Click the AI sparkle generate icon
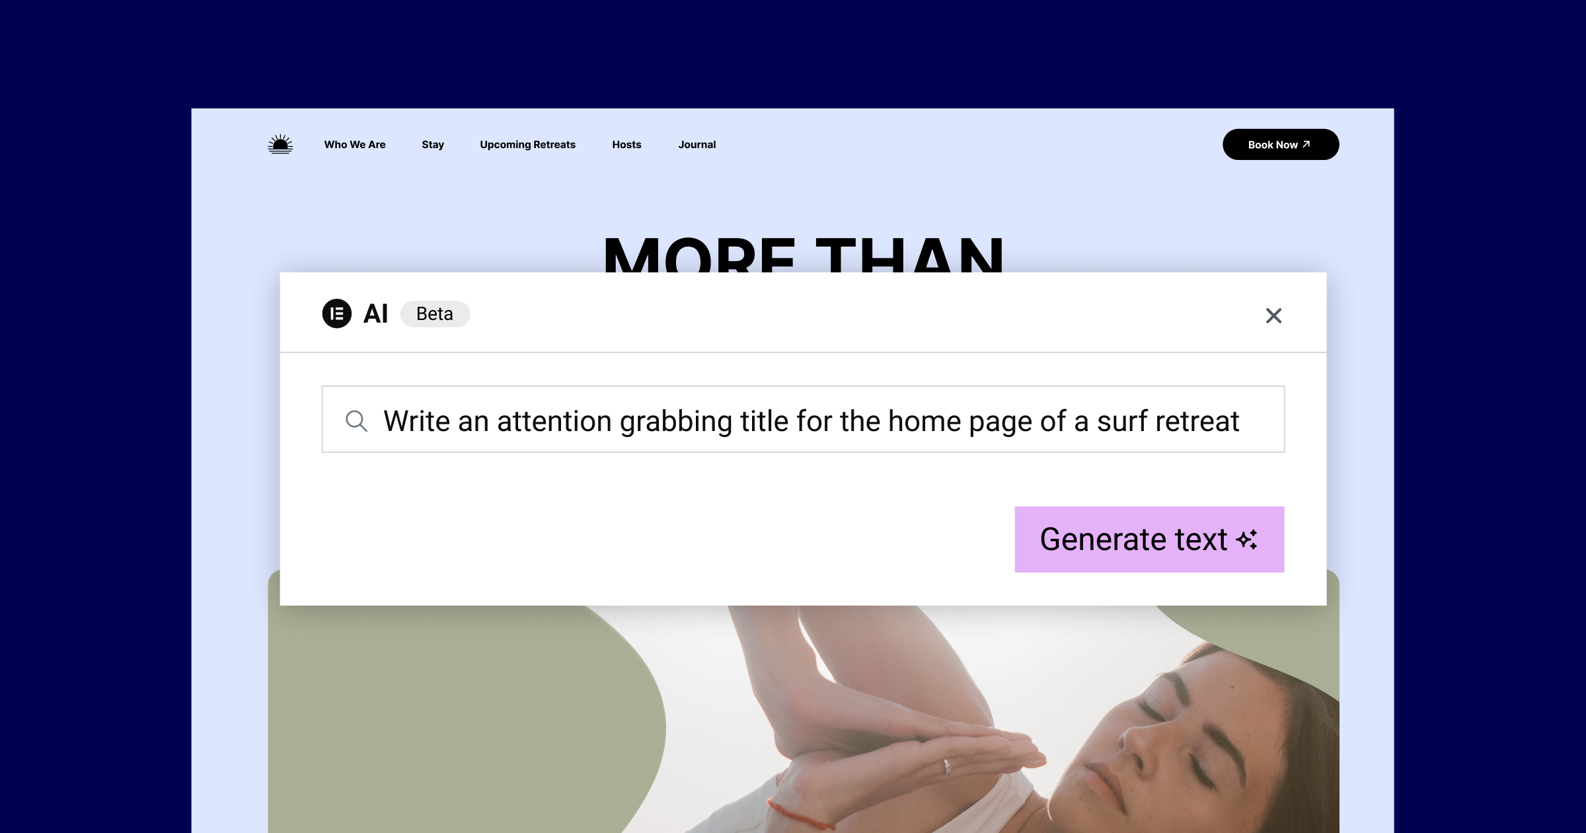Screen dimensions: 1586x833 point(1249,538)
